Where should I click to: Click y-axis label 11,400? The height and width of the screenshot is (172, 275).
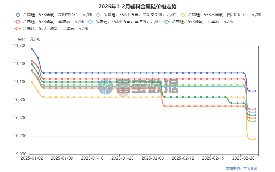(20, 64)
